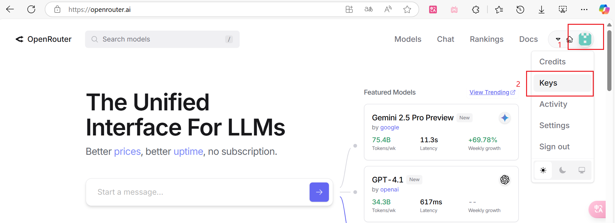Expand account menu dropdown arrow

(558, 39)
